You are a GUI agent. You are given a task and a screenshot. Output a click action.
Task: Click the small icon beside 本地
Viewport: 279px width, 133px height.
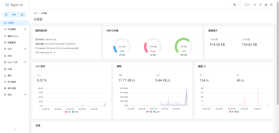point(22,15)
